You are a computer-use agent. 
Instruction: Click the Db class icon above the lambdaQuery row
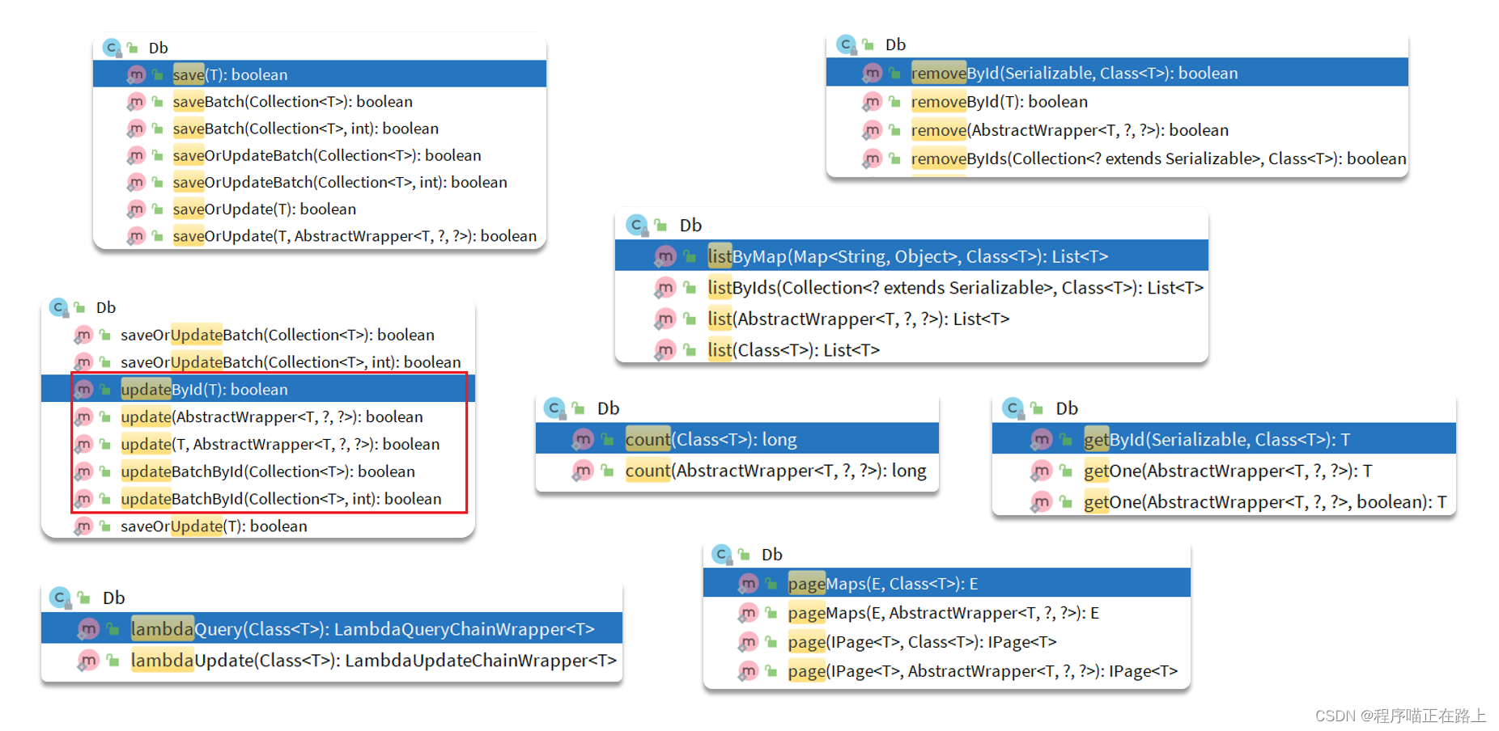click(x=60, y=598)
